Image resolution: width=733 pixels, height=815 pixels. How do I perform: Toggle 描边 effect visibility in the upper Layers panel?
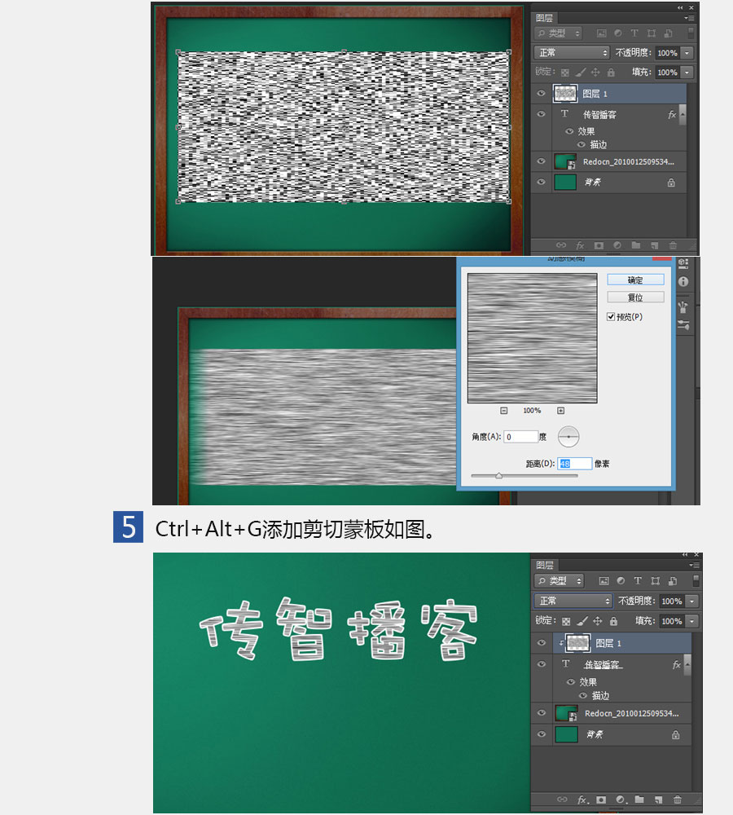pos(582,144)
